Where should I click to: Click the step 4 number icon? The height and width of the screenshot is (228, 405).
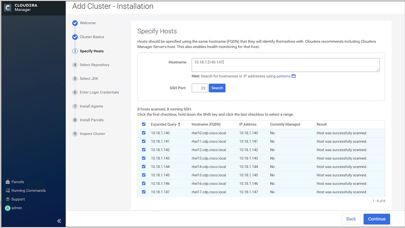[x=75, y=65]
